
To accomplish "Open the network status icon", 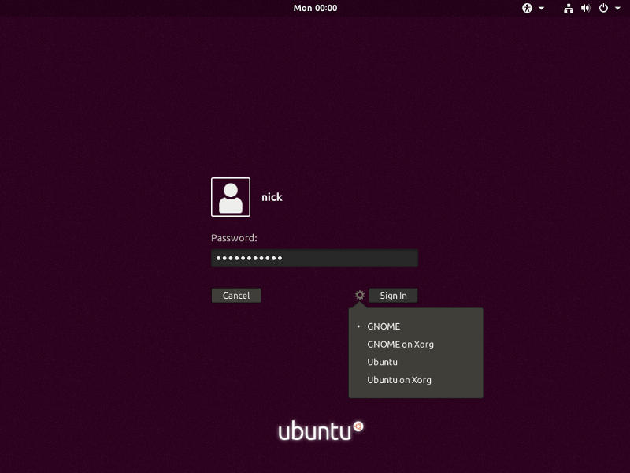I will pyautogui.click(x=569, y=8).
